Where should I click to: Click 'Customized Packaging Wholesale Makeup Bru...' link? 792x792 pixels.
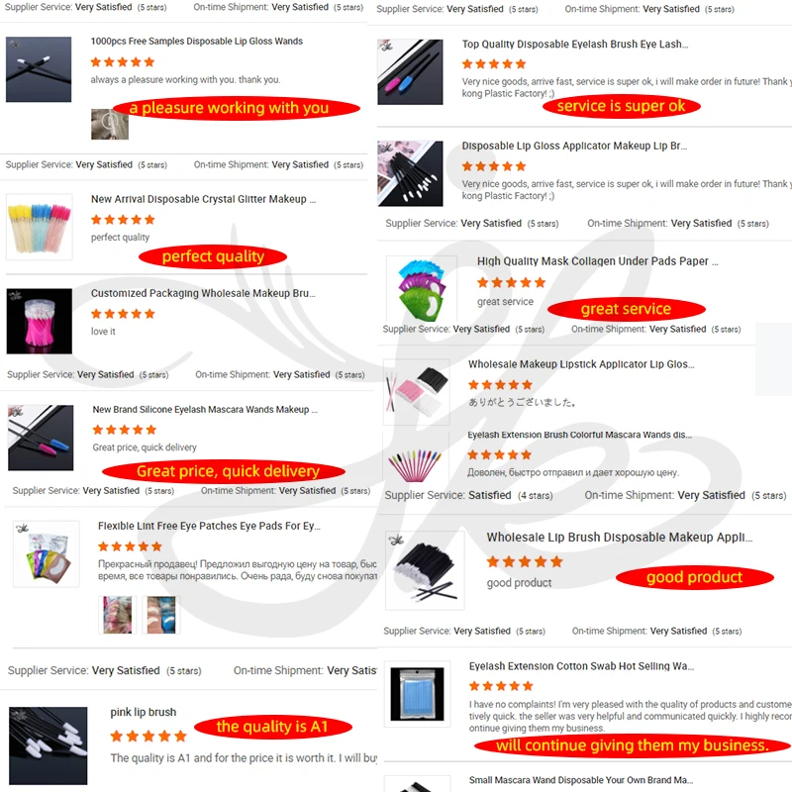click(x=203, y=293)
